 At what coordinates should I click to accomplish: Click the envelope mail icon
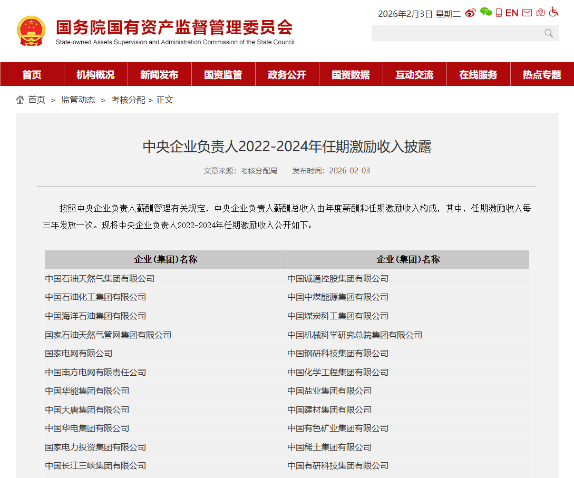tap(527, 13)
